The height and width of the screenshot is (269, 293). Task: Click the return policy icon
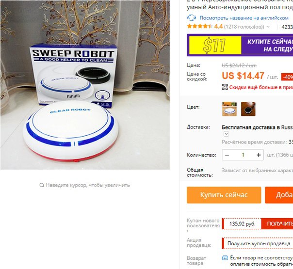(x=225, y=258)
